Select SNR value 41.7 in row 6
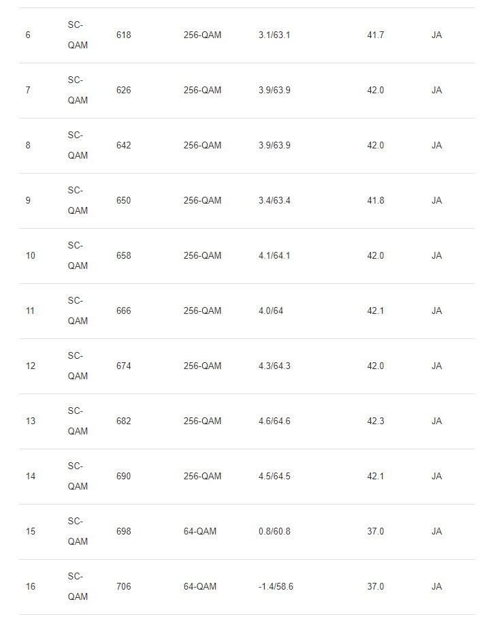The image size is (486, 623). point(376,35)
